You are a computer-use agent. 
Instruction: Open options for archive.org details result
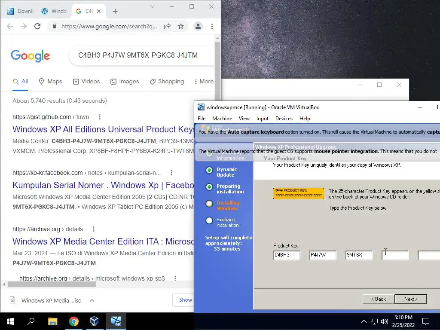(94, 229)
